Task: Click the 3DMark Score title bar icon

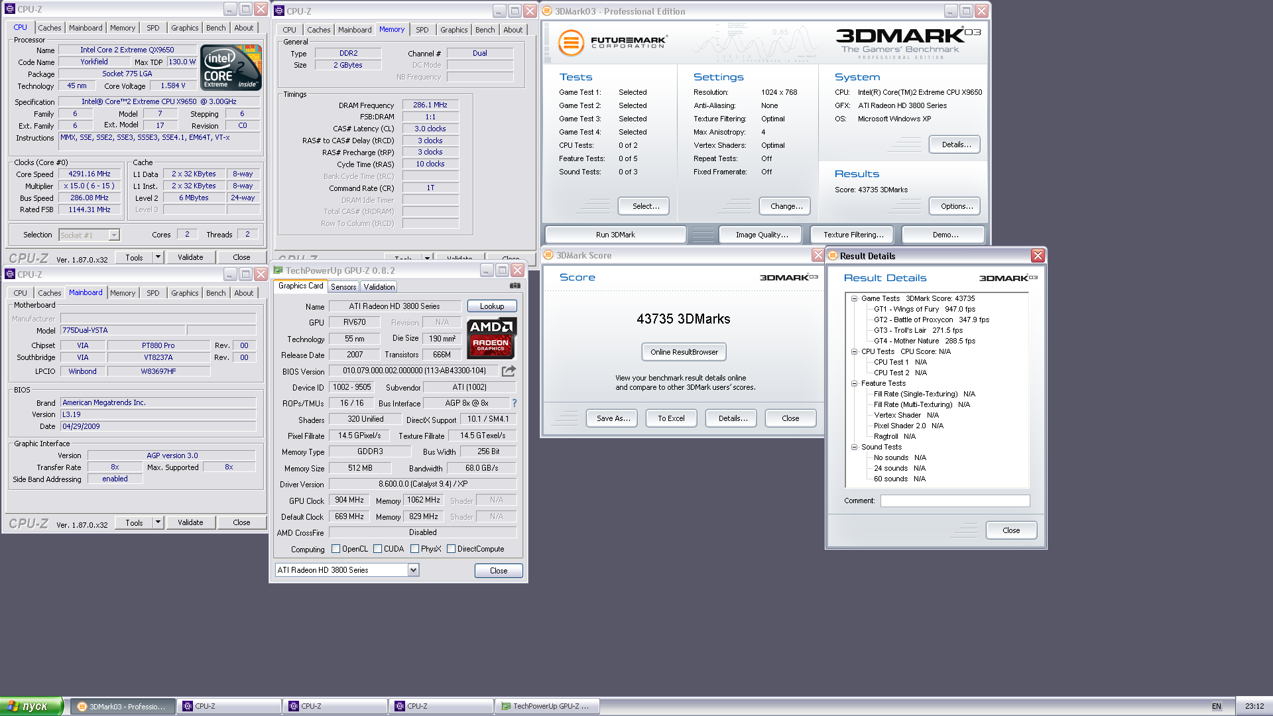Action: click(548, 255)
